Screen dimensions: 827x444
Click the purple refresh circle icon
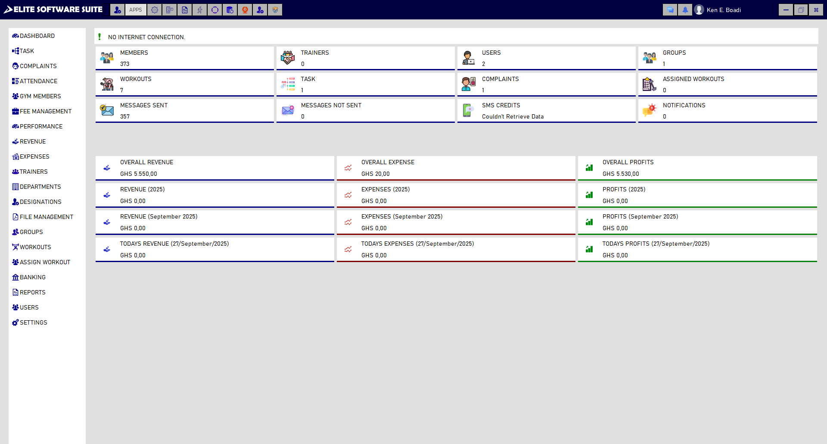click(215, 10)
